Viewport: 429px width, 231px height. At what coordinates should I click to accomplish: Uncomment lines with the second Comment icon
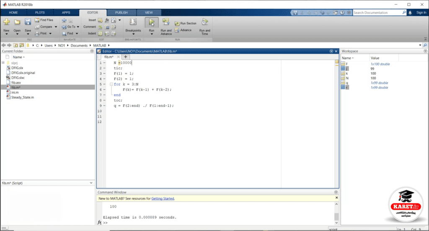[x=107, y=27]
